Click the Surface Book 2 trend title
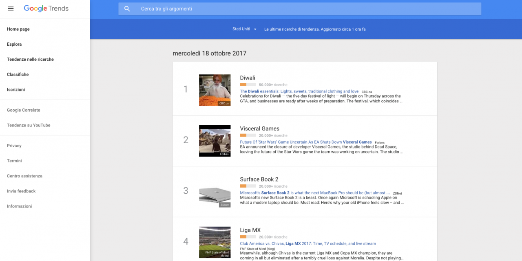 259,179
